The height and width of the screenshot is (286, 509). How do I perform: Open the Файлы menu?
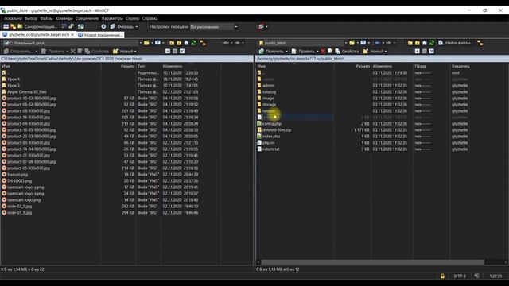(46, 18)
